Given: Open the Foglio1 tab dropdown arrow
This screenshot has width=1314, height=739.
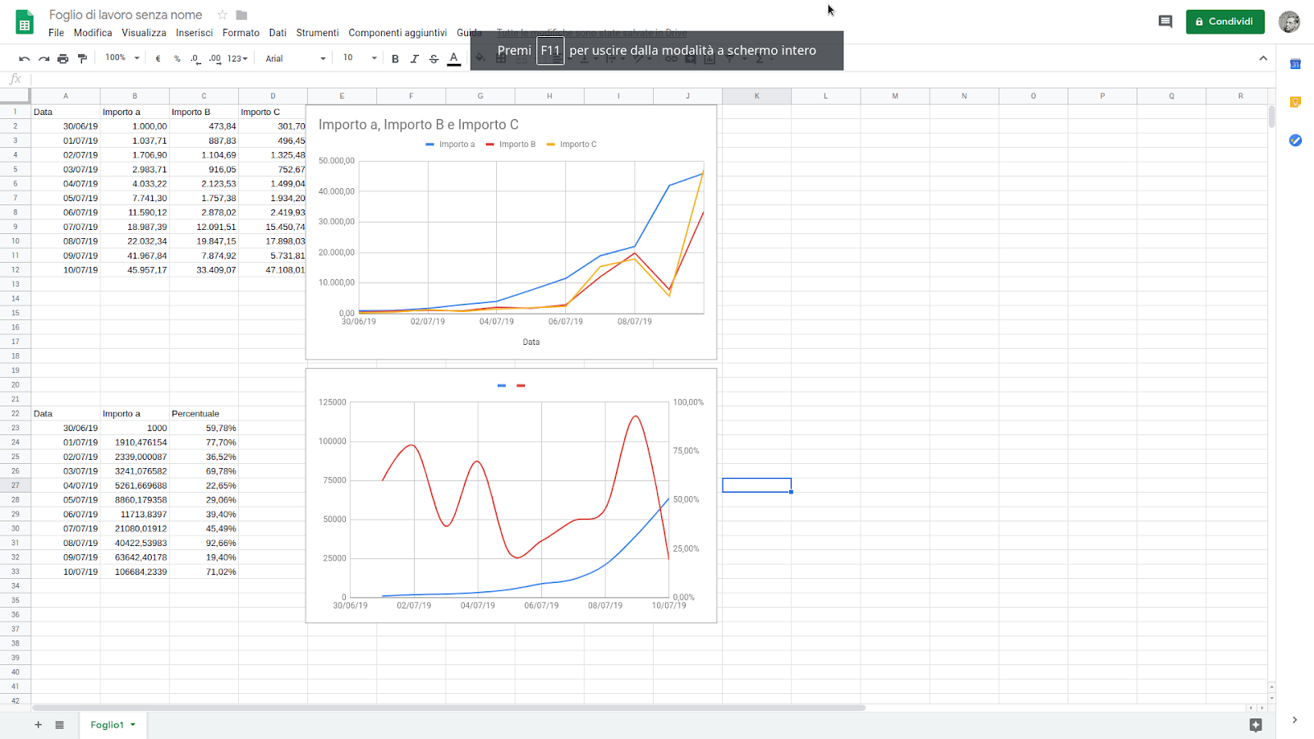Looking at the screenshot, I should tap(132, 724).
